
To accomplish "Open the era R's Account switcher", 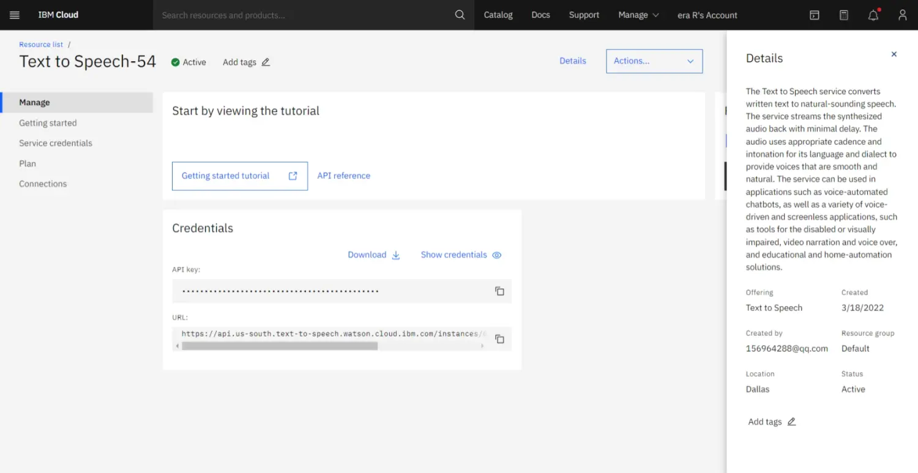I will click(707, 15).
